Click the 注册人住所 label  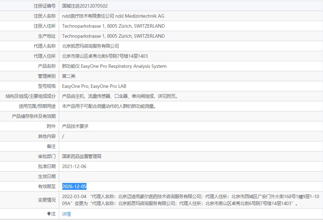click(x=45, y=26)
